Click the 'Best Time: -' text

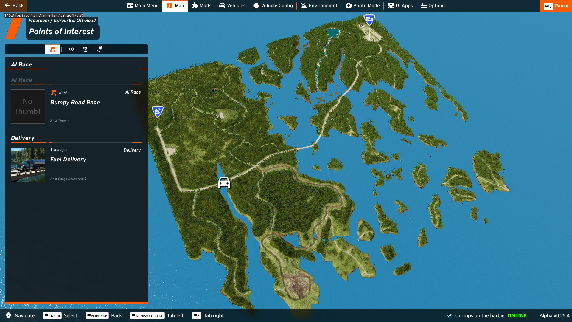click(60, 121)
